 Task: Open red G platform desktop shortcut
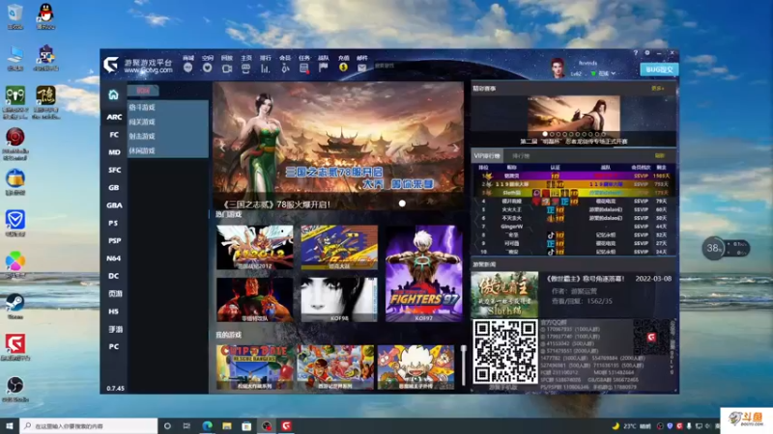coord(15,347)
